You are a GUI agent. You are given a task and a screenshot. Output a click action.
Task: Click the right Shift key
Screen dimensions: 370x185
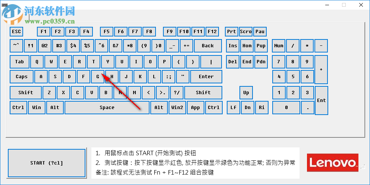pos(203,93)
